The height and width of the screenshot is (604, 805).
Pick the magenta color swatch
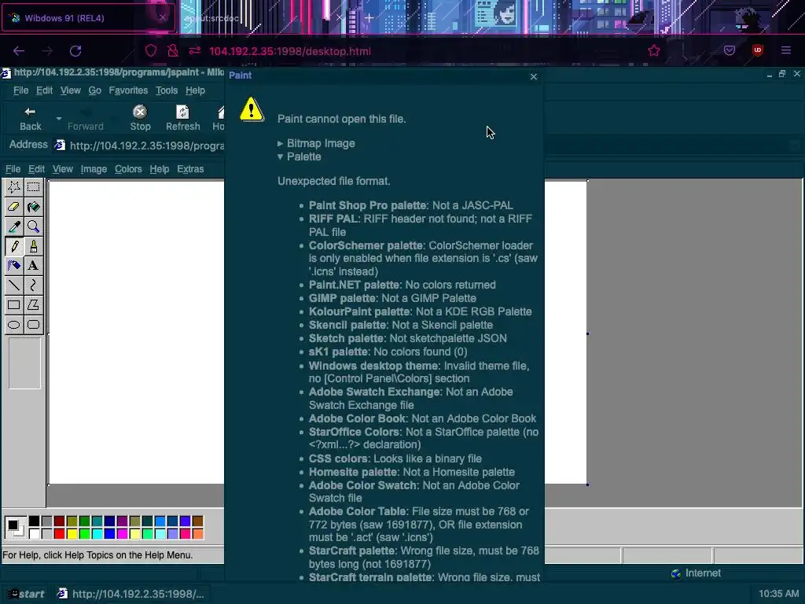(x=122, y=534)
